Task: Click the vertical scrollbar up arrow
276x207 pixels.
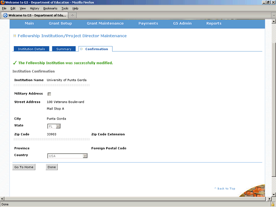Action: point(274,22)
